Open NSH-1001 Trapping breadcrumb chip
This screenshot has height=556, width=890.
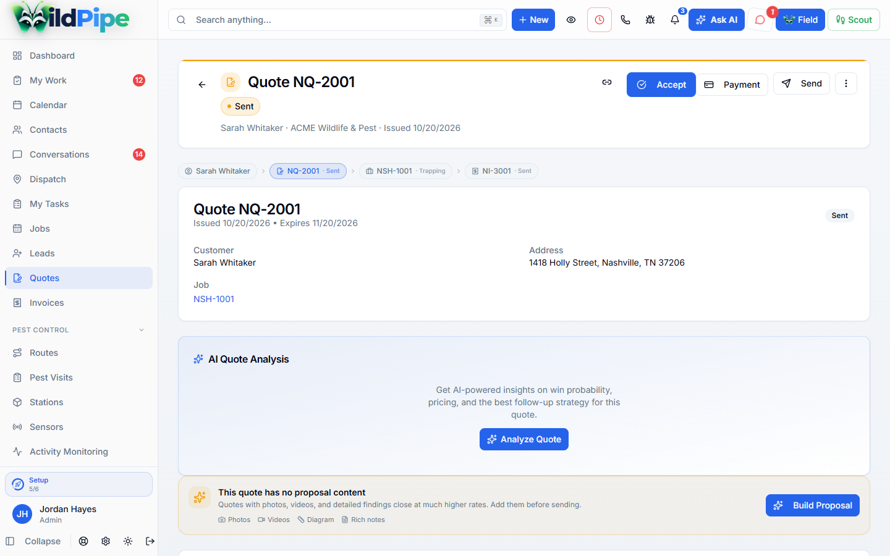point(405,171)
